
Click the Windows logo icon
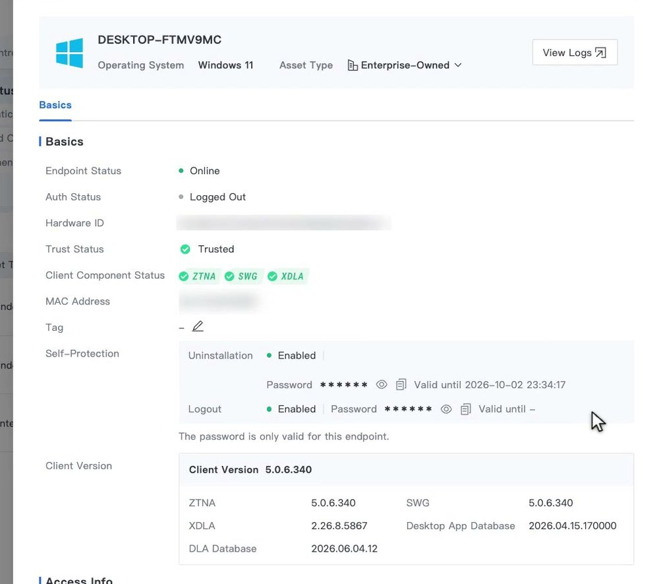69,53
